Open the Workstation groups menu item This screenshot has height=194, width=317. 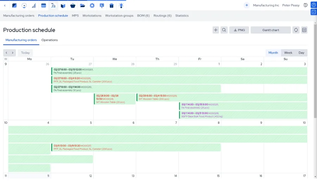pyautogui.click(x=119, y=16)
